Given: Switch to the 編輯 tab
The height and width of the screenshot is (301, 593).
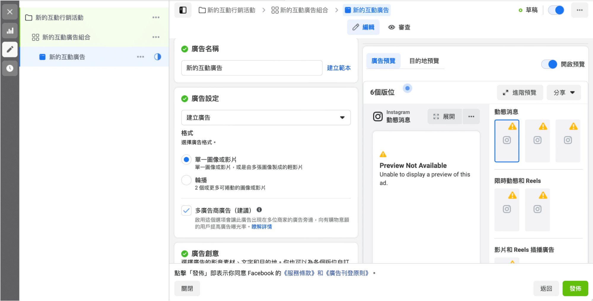Looking at the screenshot, I should coord(363,27).
